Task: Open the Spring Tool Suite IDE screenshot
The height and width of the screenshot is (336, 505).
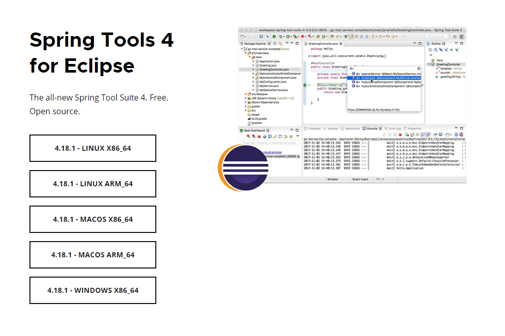Action: click(x=352, y=105)
